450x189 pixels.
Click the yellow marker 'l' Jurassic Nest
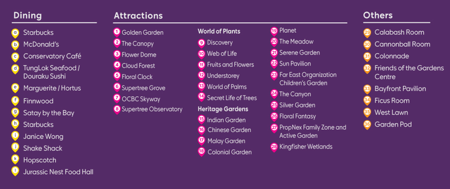pos(15,172)
